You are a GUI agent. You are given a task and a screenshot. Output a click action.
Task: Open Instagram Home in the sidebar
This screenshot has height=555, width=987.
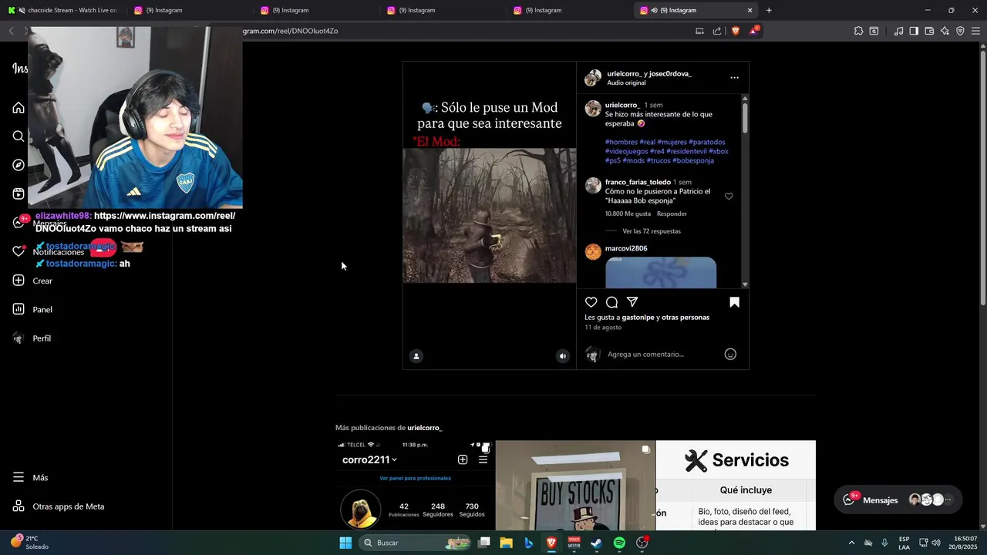pyautogui.click(x=19, y=108)
